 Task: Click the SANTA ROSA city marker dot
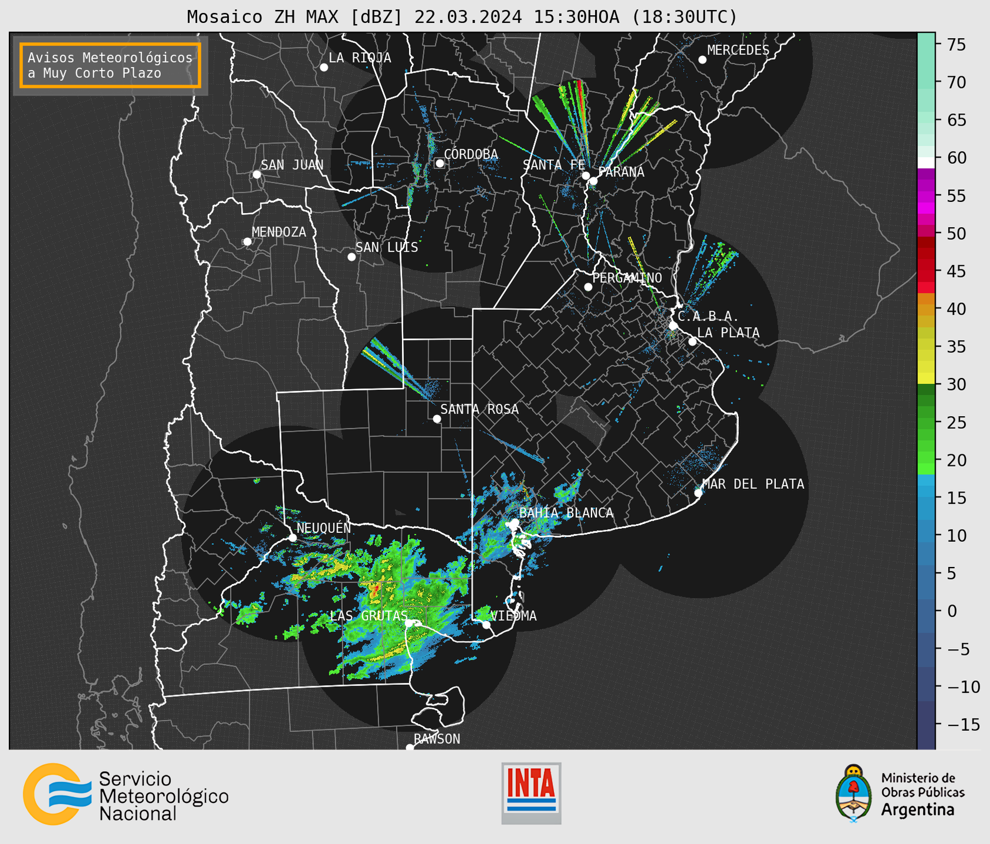(437, 418)
